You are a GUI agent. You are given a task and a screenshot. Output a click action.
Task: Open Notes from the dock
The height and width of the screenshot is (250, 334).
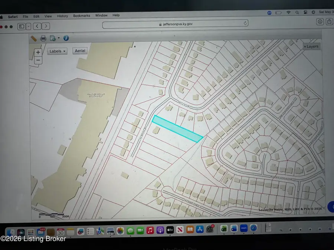[71, 232]
